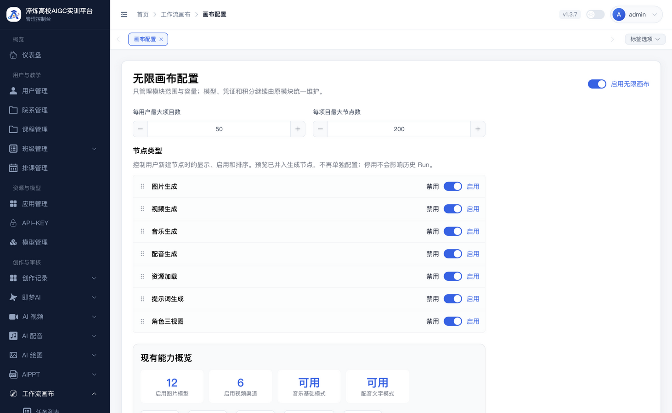This screenshot has height=413, width=672.
Task: Click the 提示词生成 drag handle icon
Action: (142, 299)
